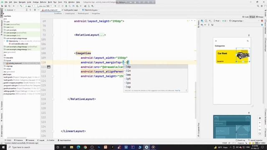Viewport: 267px width, 150px height.
Task: Click the Debug app bug icon
Action: (66, 6)
